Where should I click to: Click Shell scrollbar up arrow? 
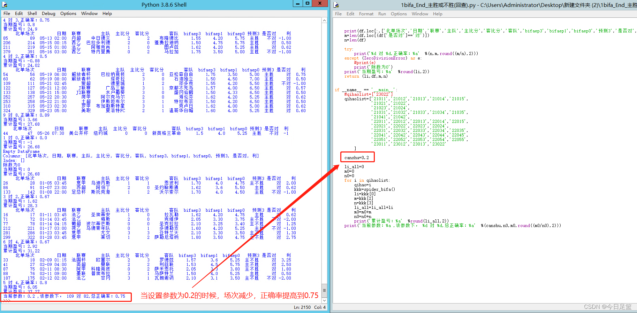coord(324,21)
